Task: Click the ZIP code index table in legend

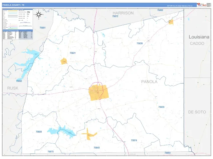Action: click(18, 35)
